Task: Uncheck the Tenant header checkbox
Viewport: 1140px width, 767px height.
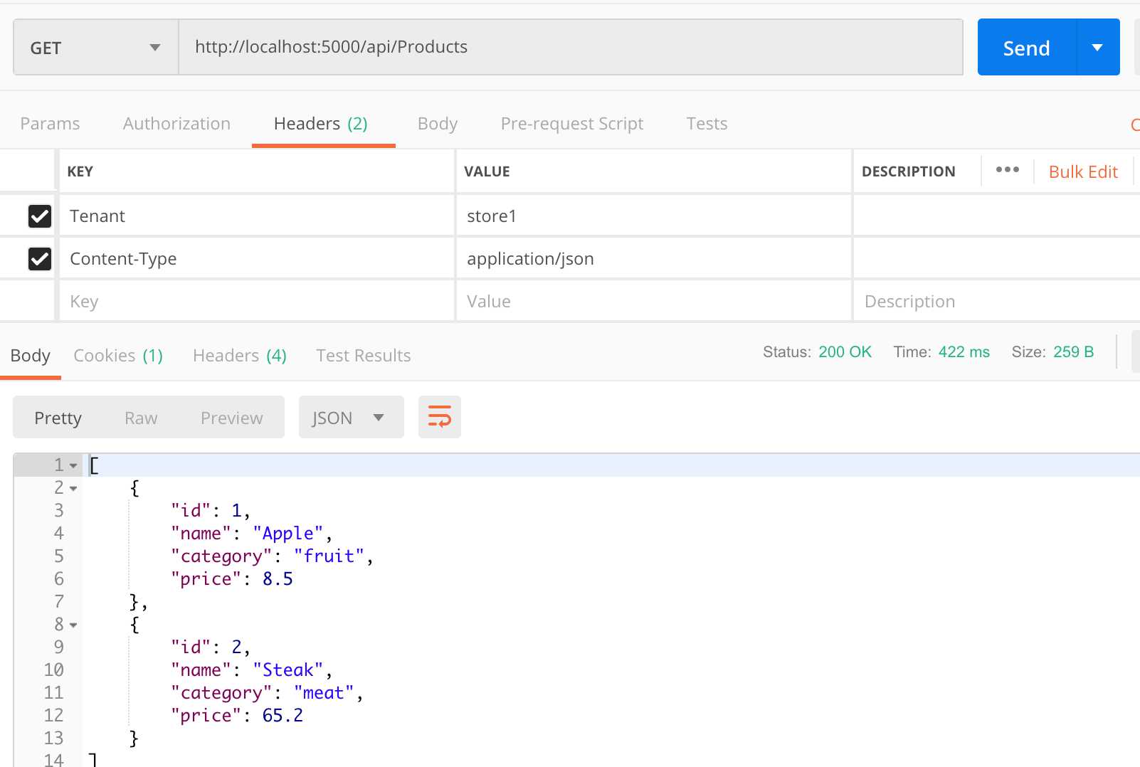Action: click(x=40, y=216)
